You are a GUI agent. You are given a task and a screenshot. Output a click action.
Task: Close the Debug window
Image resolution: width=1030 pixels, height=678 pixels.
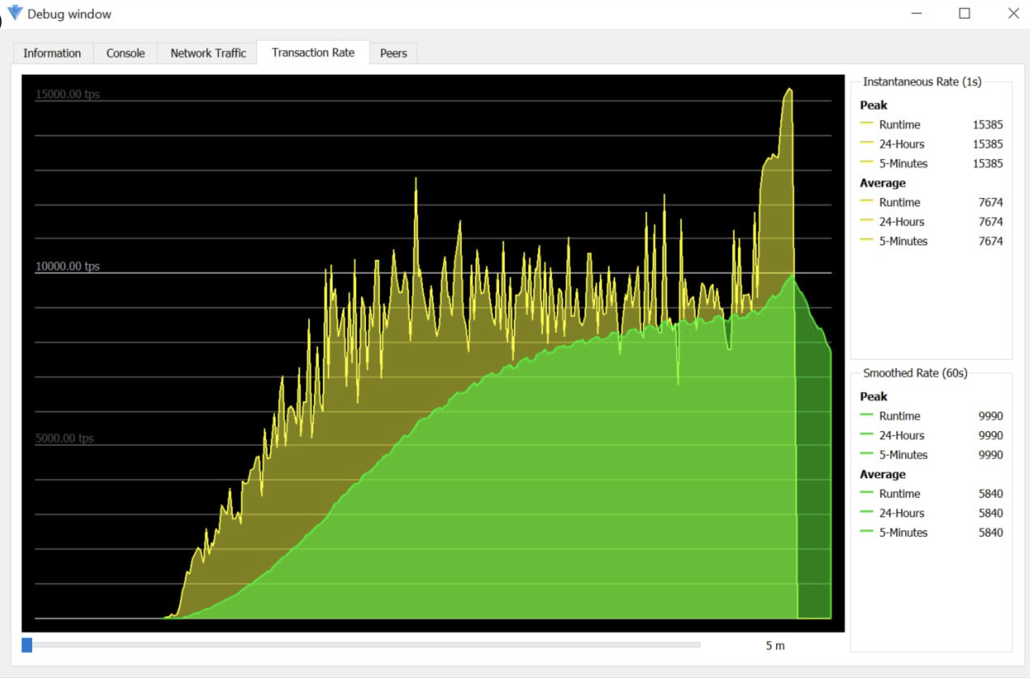(1013, 13)
